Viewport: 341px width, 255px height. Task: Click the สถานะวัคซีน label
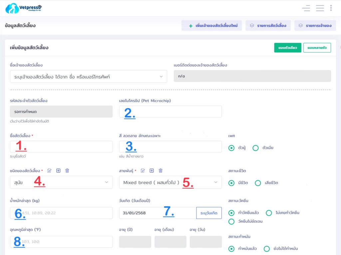[x=238, y=201]
